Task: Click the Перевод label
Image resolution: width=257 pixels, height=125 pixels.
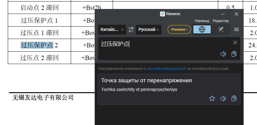Action: (202, 21)
